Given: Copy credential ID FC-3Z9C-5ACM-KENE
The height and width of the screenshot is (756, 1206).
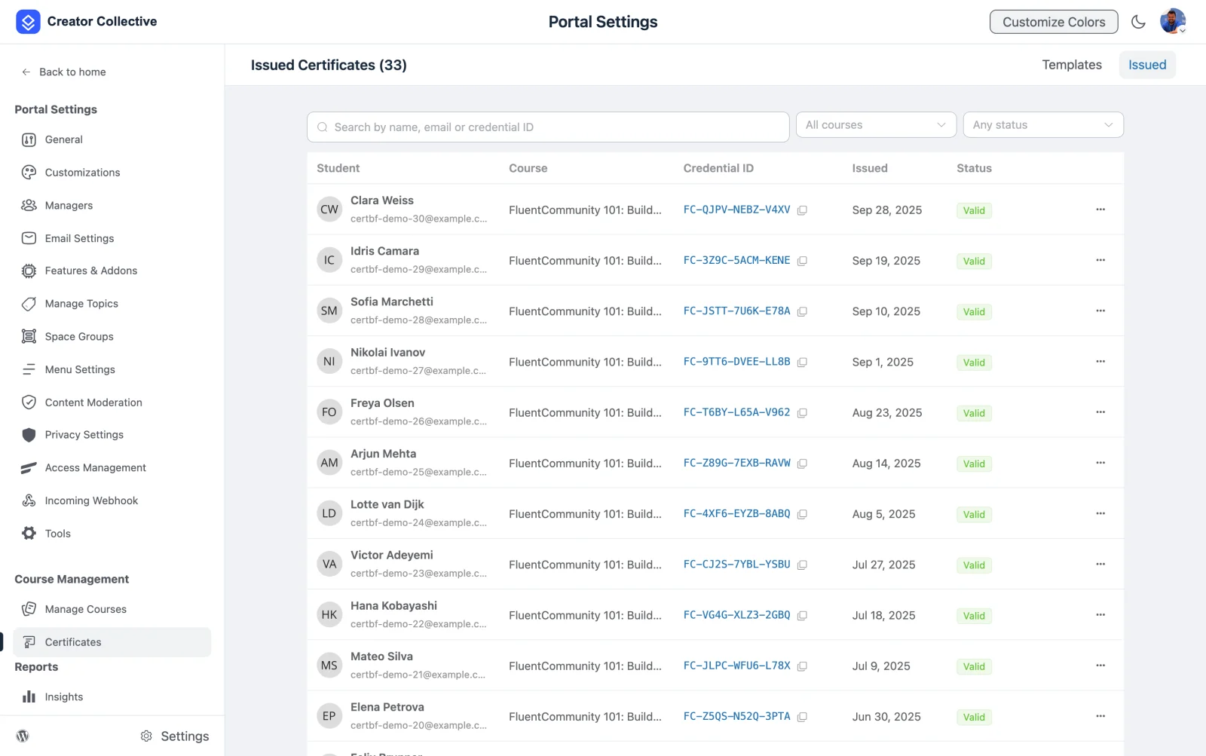Looking at the screenshot, I should click(x=802, y=261).
